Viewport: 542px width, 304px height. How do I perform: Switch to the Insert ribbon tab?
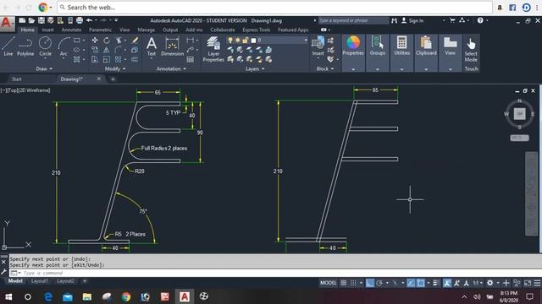[x=47, y=30]
